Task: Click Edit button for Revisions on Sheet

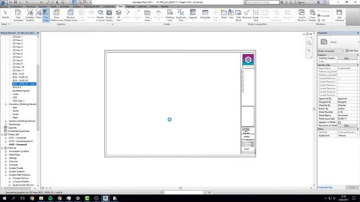Action: [x=347, y=126]
